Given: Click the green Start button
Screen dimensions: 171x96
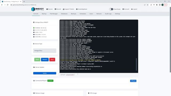Looking at the screenshot, I should click(x=37, y=59).
